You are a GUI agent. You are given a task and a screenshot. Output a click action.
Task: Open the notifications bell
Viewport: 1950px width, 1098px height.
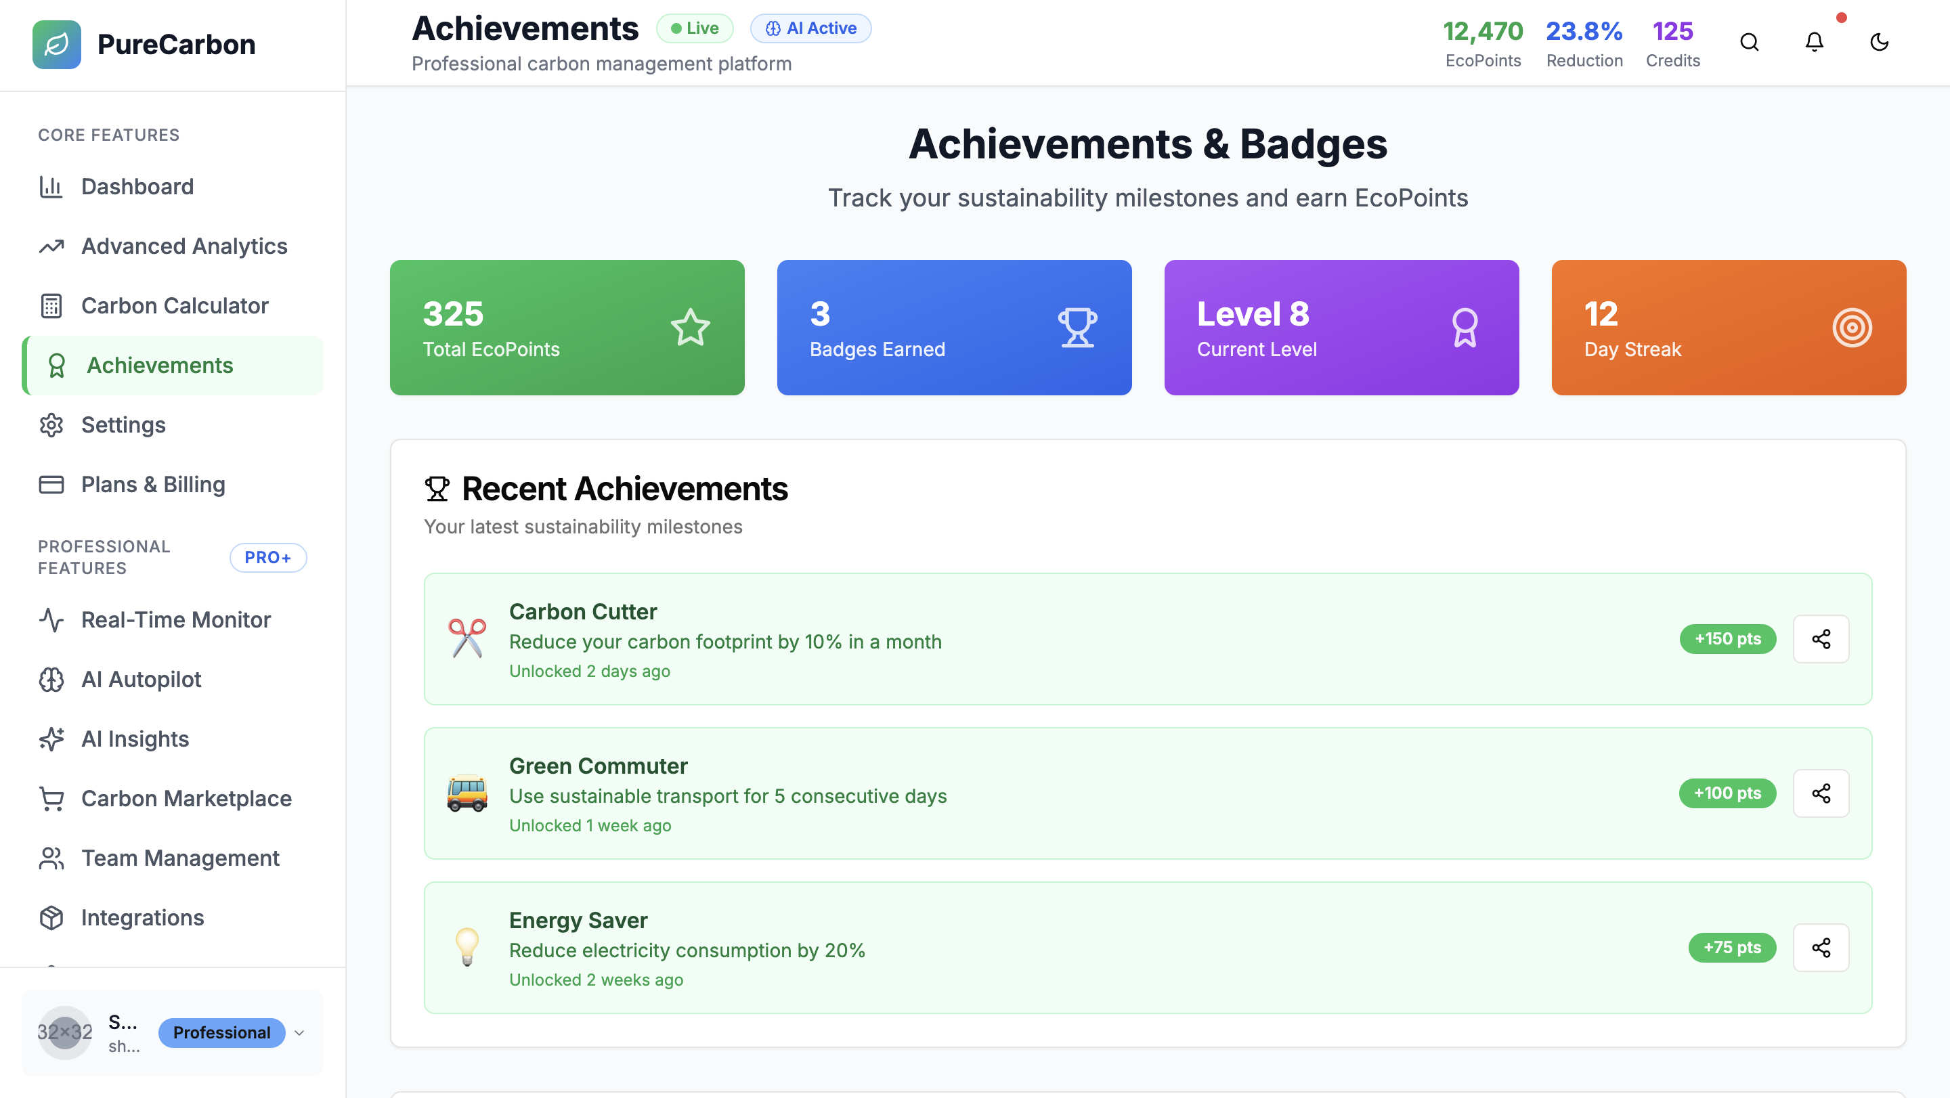click(x=1814, y=43)
